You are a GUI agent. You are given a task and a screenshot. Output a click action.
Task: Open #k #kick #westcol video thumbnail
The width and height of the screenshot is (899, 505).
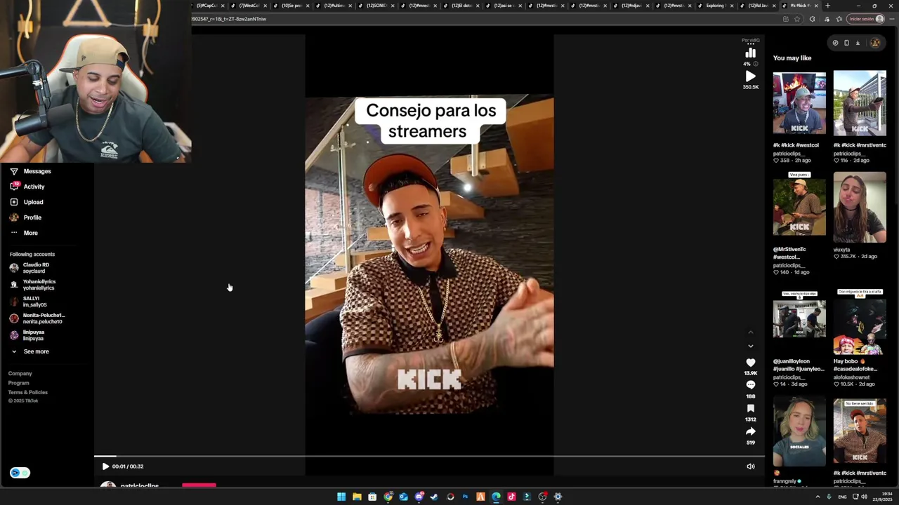point(799,103)
